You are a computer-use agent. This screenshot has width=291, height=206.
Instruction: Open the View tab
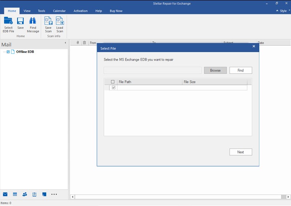click(27, 11)
